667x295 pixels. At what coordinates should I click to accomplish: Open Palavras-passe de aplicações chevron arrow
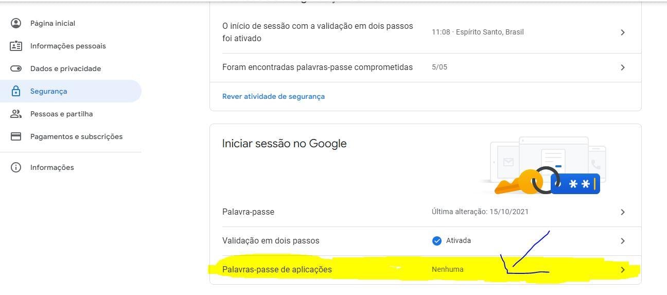[623, 270]
